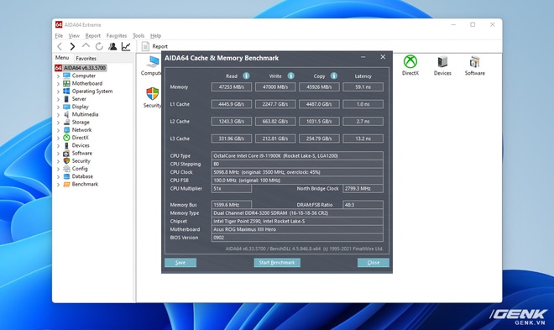This screenshot has width=554, height=330.
Task: Click the Copy info icon
Action: [x=334, y=76]
